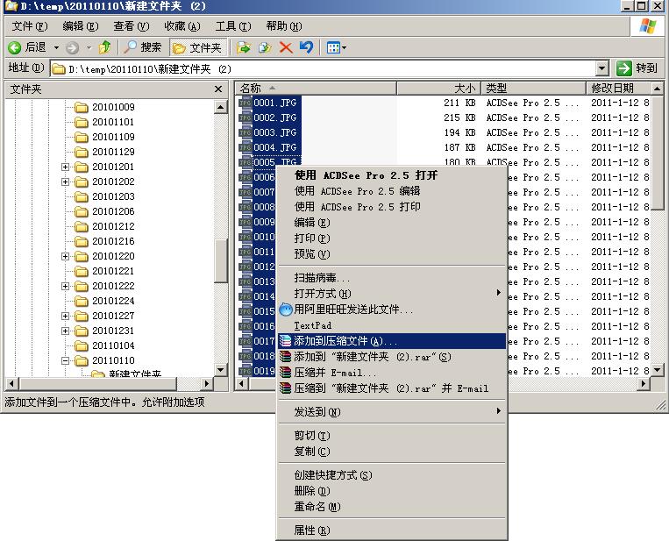The height and width of the screenshot is (541, 669).
Task: Click the JPG icon of 0002.JPG
Action: (246, 117)
